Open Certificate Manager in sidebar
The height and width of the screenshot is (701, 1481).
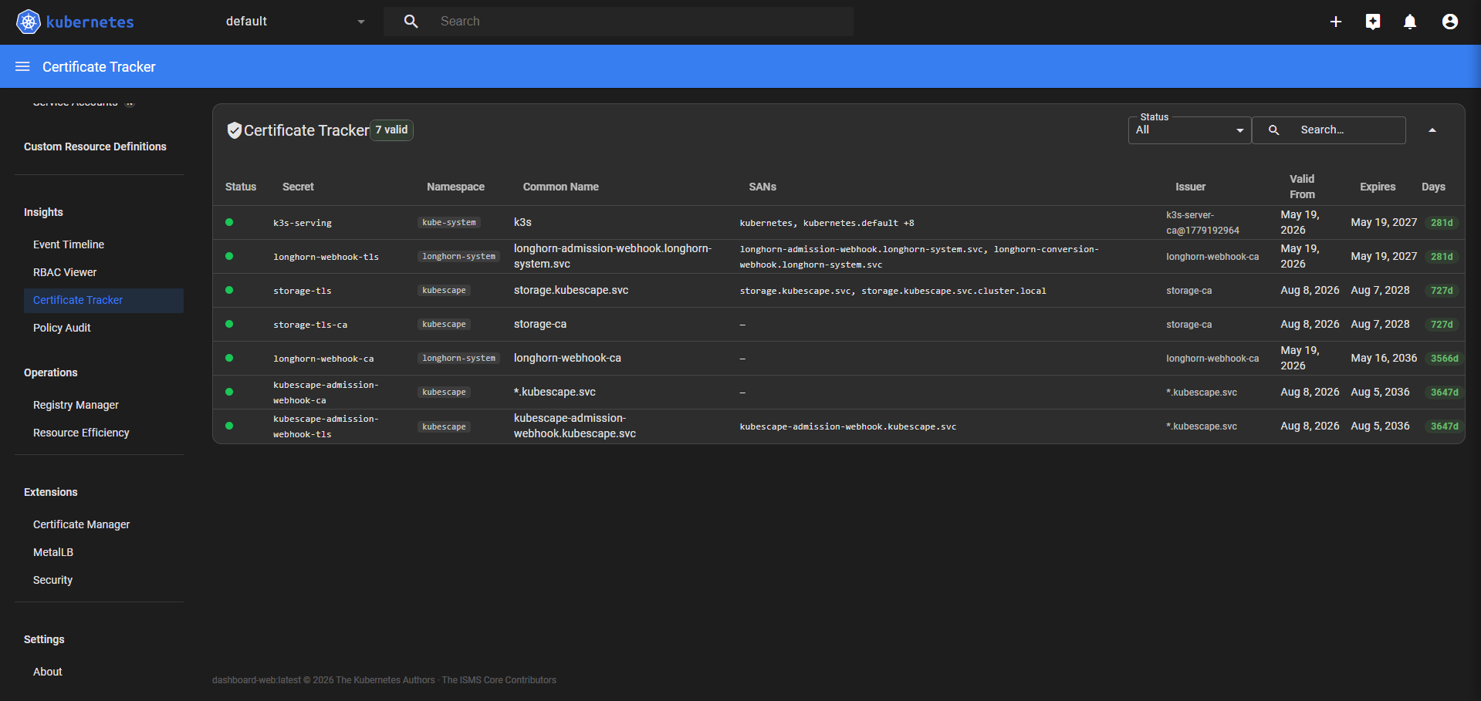81,524
